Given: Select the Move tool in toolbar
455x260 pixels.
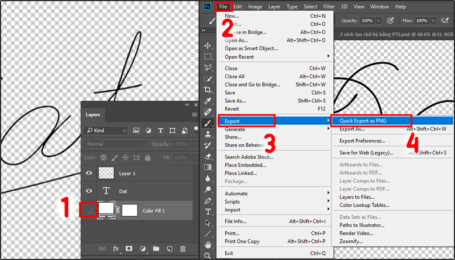Looking at the screenshot, I should coord(208,46).
